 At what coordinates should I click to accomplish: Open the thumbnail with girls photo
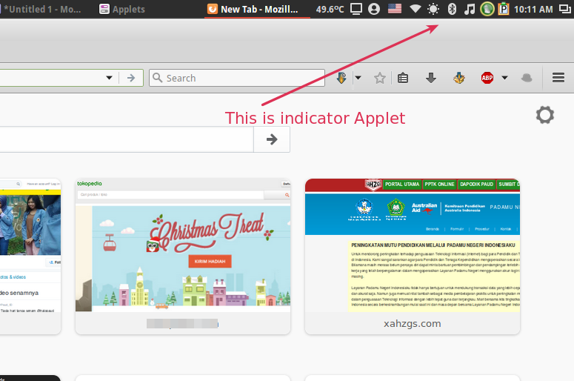30,256
